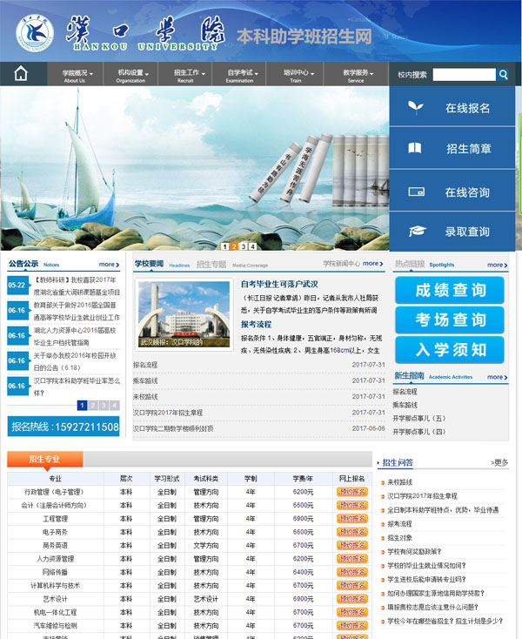Show banner slide 3

pos(244,246)
